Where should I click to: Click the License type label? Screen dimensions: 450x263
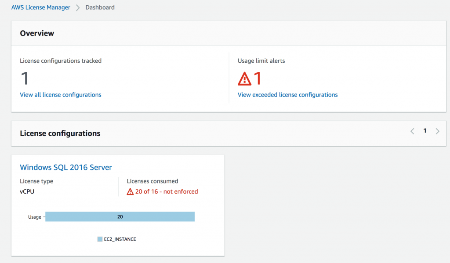point(36,181)
